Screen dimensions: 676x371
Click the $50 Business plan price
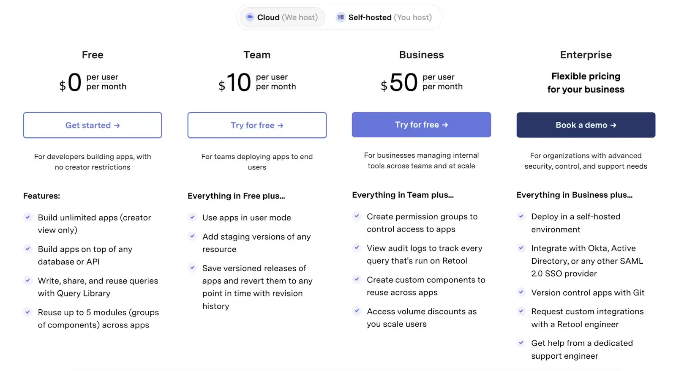(x=403, y=82)
